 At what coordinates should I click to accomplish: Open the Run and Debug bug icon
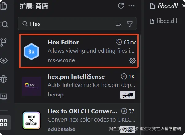[4, 79]
